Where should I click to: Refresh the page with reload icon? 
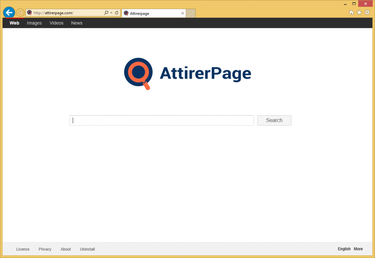(x=117, y=13)
